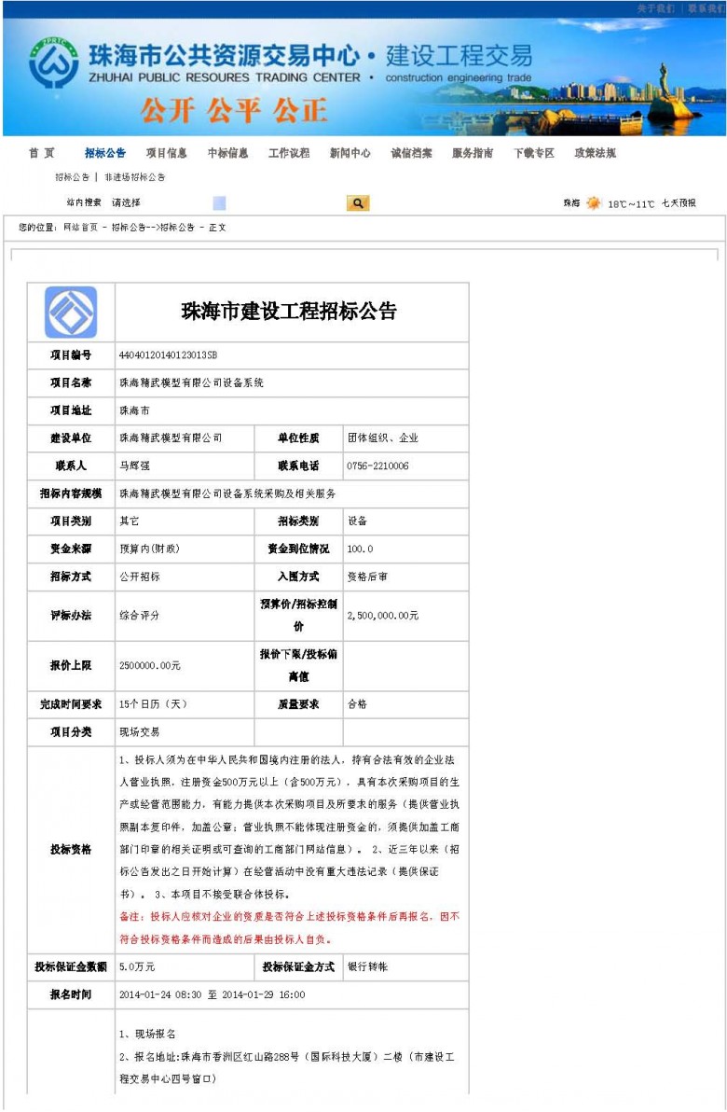The height and width of the screenshot is (1112, 727).
Task: Open the 中标信息 menu item
Action: [x=227, y=153]
